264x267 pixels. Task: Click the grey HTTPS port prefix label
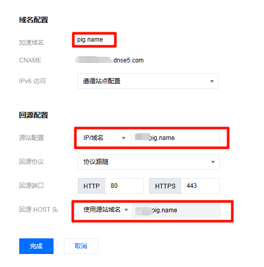pos(165,186)
